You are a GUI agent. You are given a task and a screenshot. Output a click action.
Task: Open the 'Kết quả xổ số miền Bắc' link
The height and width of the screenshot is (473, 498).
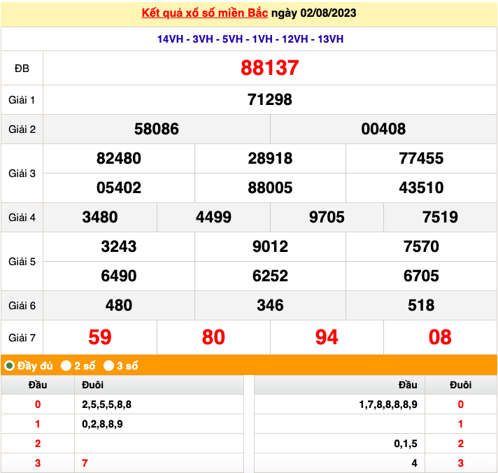[x=205, y=13]
